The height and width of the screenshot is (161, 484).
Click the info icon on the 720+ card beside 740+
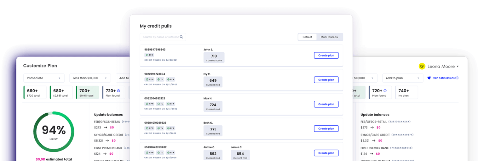click(385, 91)
